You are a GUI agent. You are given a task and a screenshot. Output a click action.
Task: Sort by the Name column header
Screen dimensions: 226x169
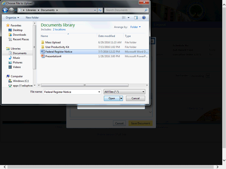pos(44,36)
